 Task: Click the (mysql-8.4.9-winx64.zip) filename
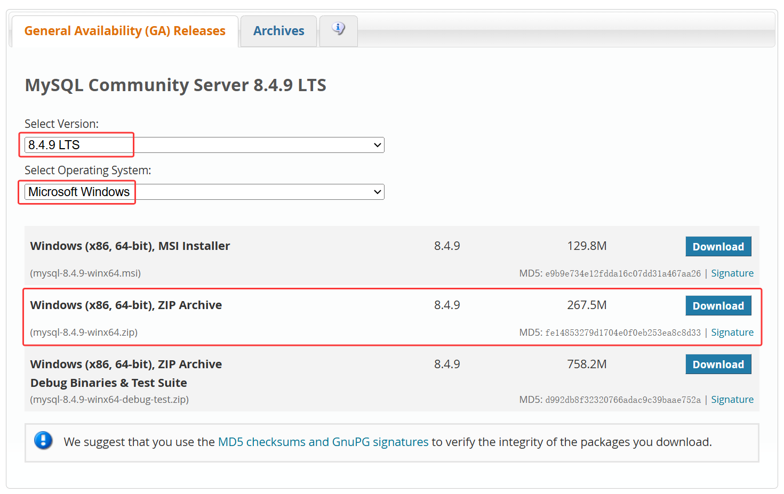click(x=84, y=333)
